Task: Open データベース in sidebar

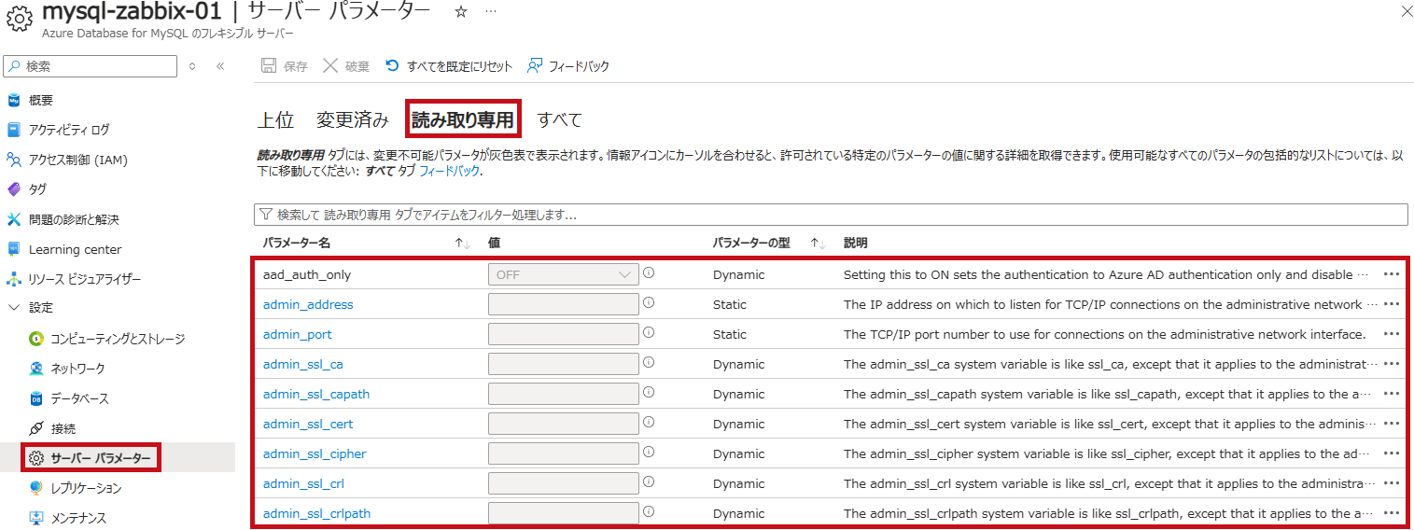Action: (79, 398)
